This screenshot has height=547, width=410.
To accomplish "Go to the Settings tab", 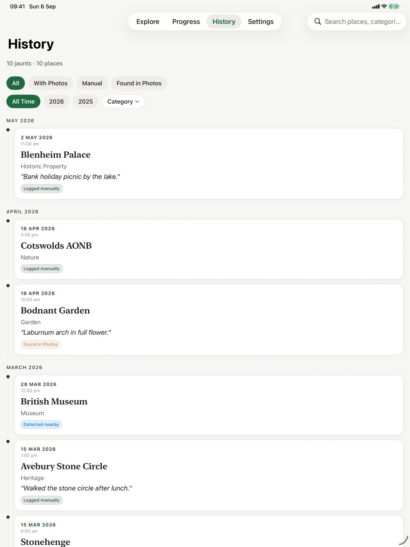I will tap(261, 22).
